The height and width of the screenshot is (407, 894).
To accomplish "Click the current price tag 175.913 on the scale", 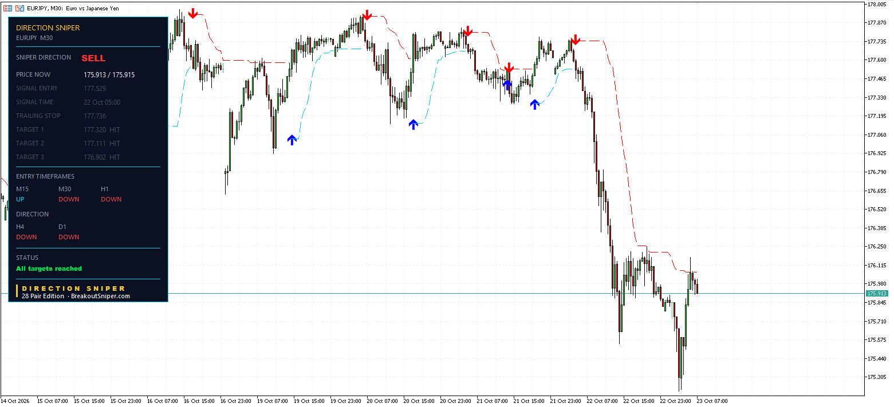I will tap(877, 293).
